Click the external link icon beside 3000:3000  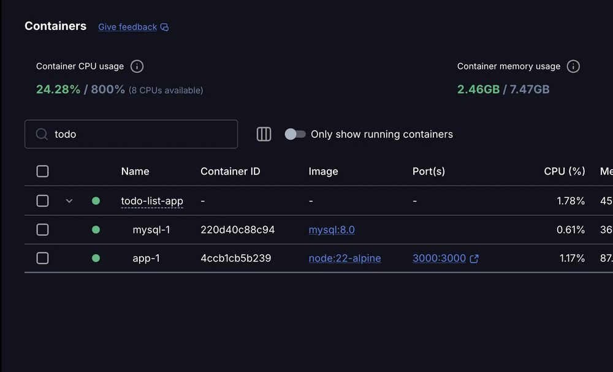point(474,259)
